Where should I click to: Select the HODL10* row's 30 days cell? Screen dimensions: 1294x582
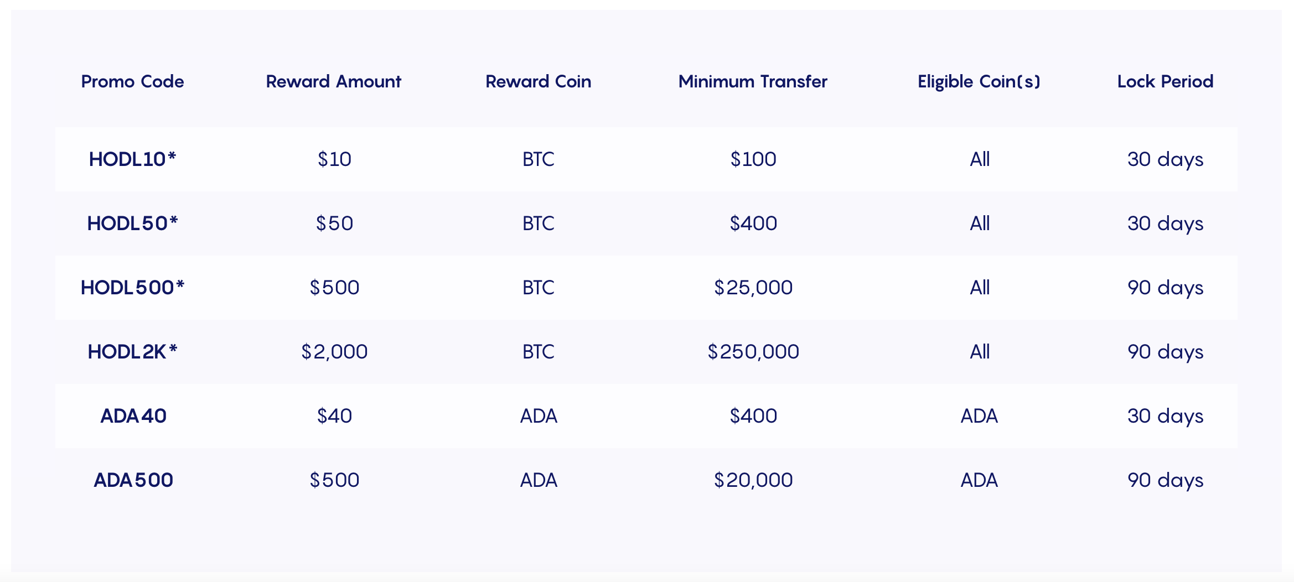[x=1166, y=159]
